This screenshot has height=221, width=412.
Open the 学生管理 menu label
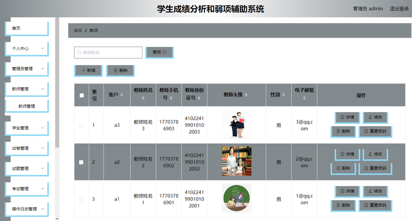pos(20,128)
